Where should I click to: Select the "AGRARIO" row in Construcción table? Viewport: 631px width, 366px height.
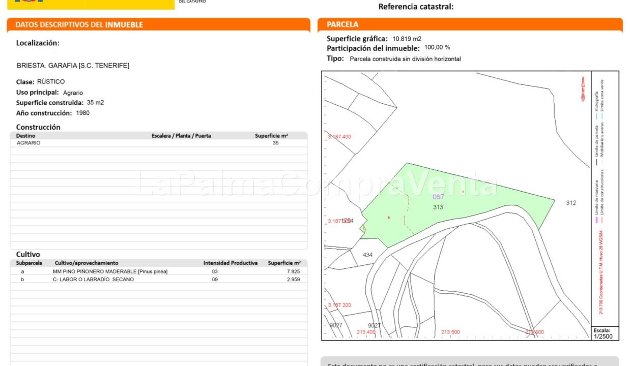[159, 143]
